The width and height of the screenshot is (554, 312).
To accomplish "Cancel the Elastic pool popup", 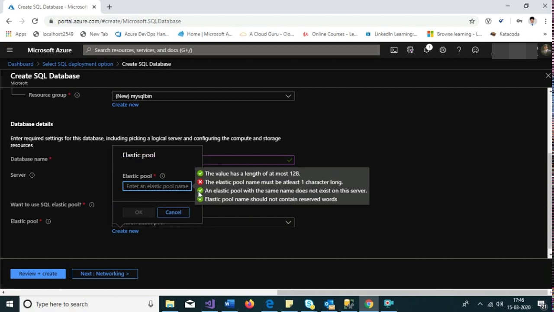I will (x=173, y=212).
